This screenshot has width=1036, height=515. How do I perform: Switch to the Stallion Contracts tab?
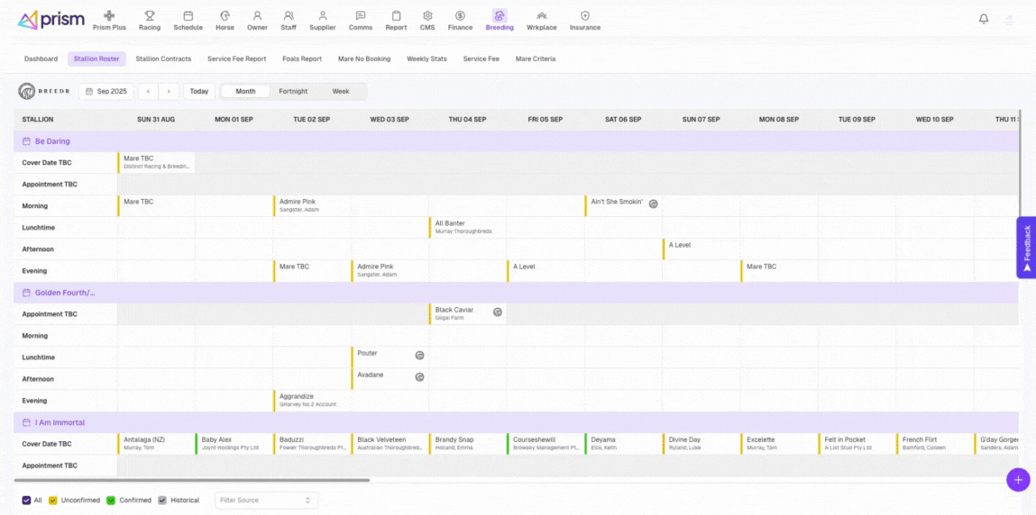(x=163, y=59)
